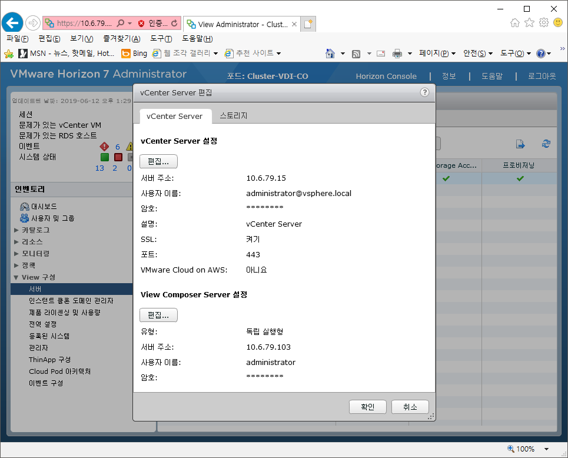
Task: Open the 파일(F) menu
Action: (x=18, y=38)
